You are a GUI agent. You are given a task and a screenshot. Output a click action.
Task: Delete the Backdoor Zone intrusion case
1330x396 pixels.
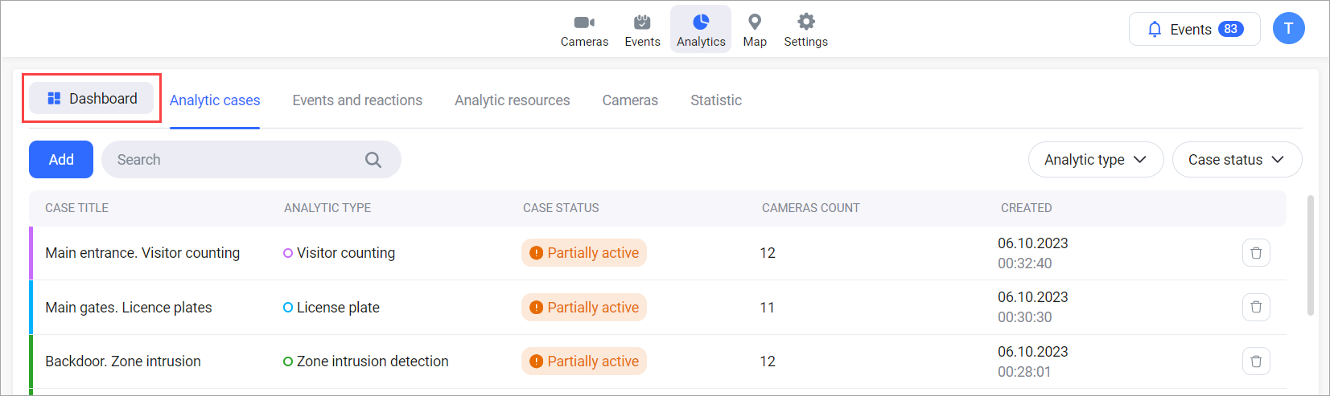(x=1256, y=361)
